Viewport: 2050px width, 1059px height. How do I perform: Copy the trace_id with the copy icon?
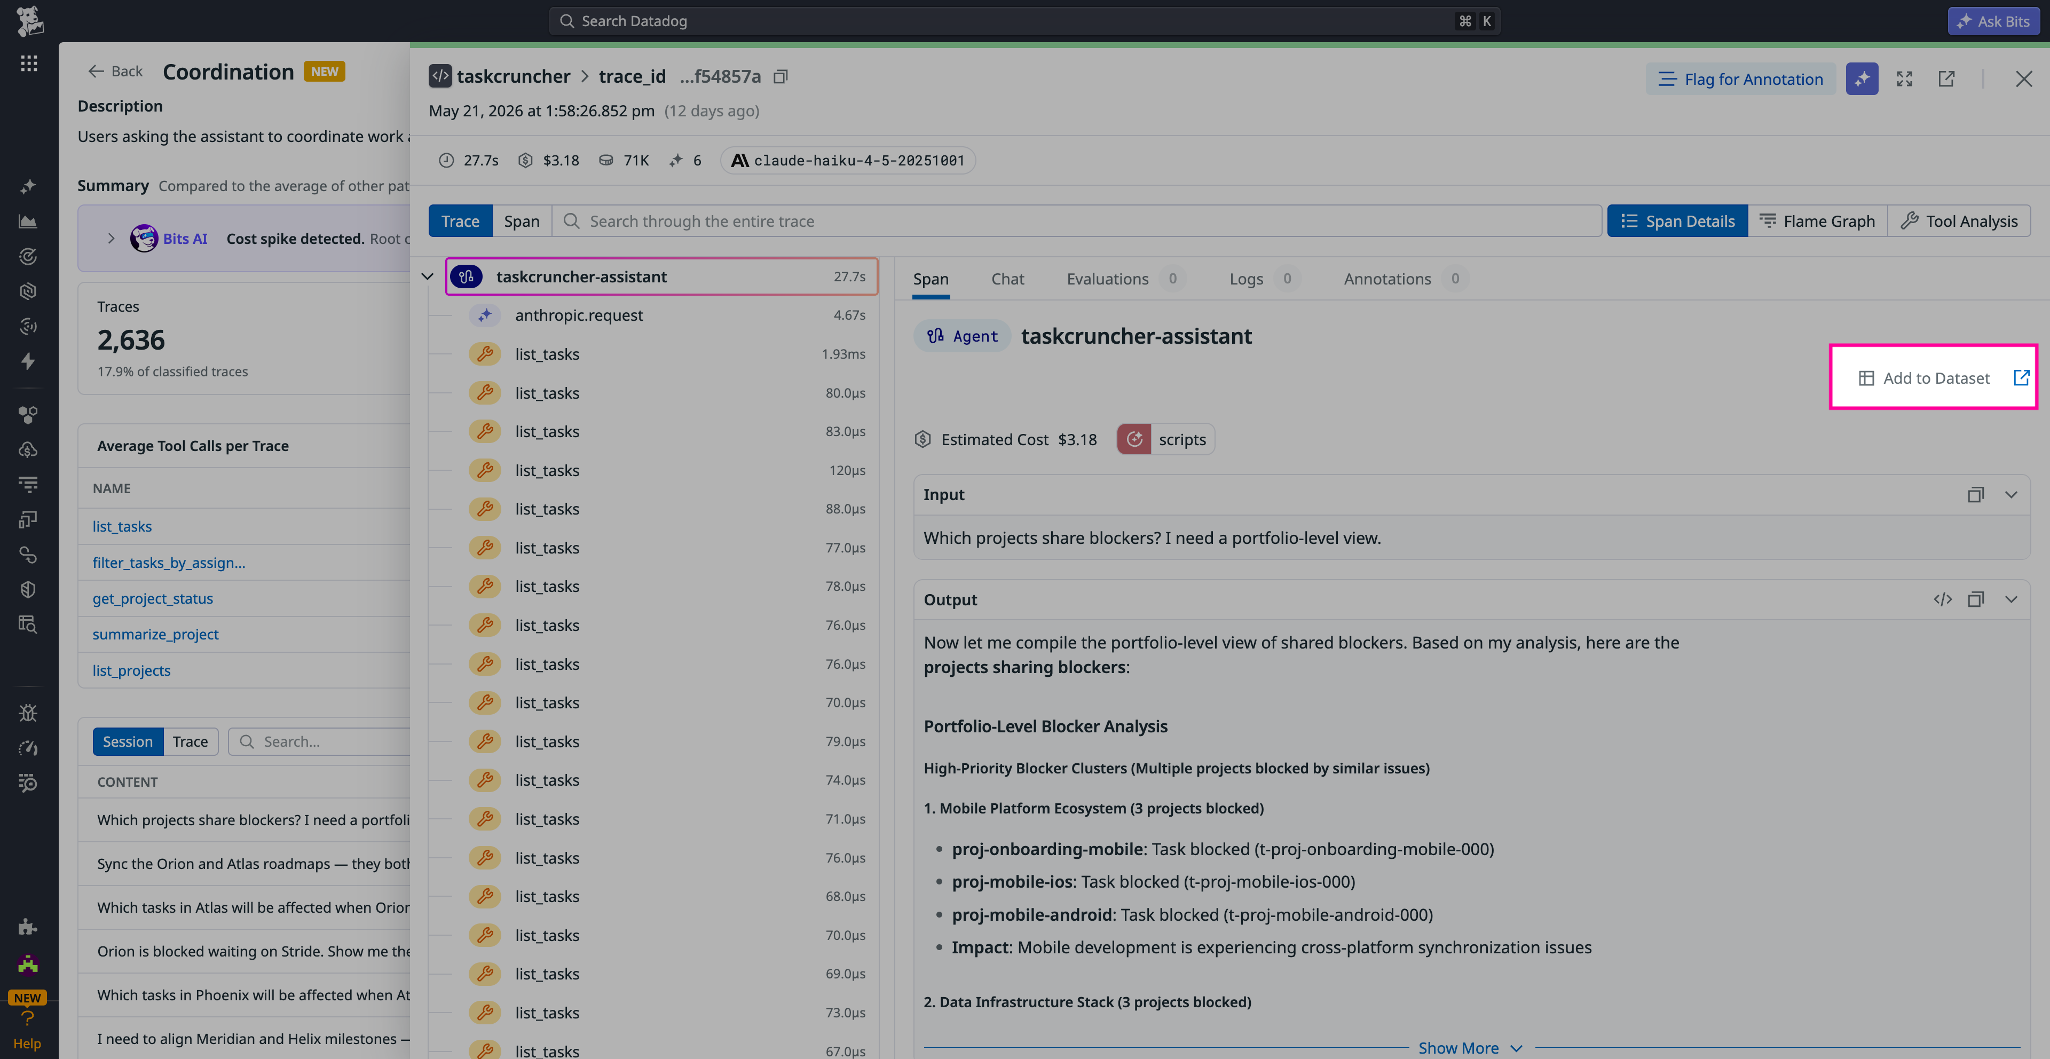click(x=780, y=76)
